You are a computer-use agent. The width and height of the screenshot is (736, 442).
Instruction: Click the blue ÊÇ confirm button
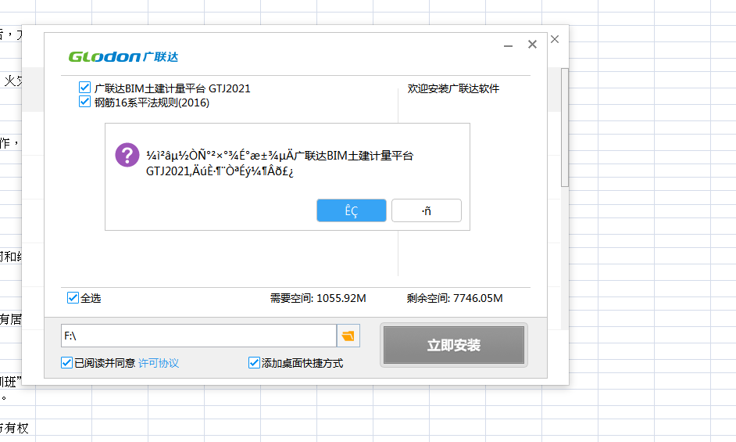pos(352,210)
